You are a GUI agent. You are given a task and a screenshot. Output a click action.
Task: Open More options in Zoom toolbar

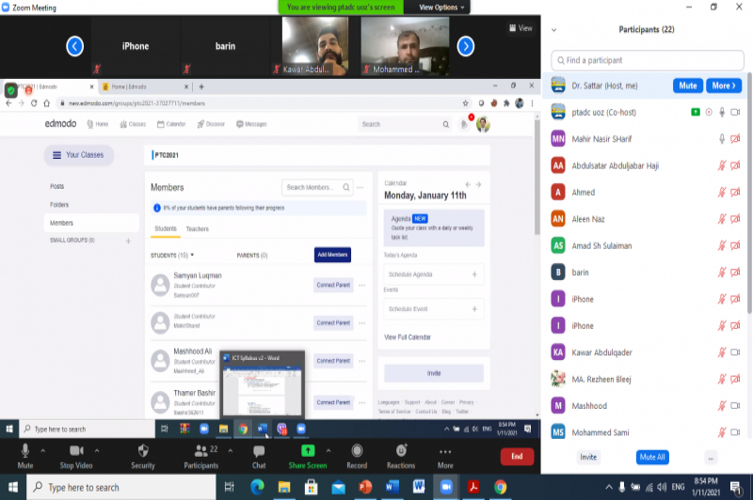click(x=445, y=452)
